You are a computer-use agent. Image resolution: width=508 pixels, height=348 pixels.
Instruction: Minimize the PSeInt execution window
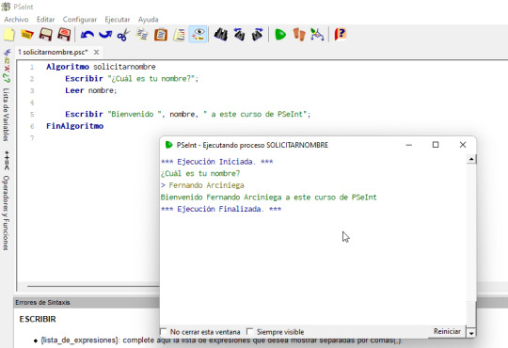click(x=409, y=145)
